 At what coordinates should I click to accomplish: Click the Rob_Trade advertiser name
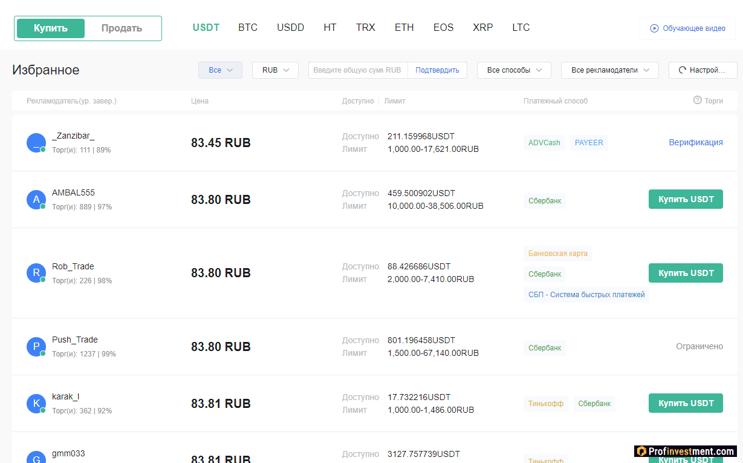[x=73, y=267]
